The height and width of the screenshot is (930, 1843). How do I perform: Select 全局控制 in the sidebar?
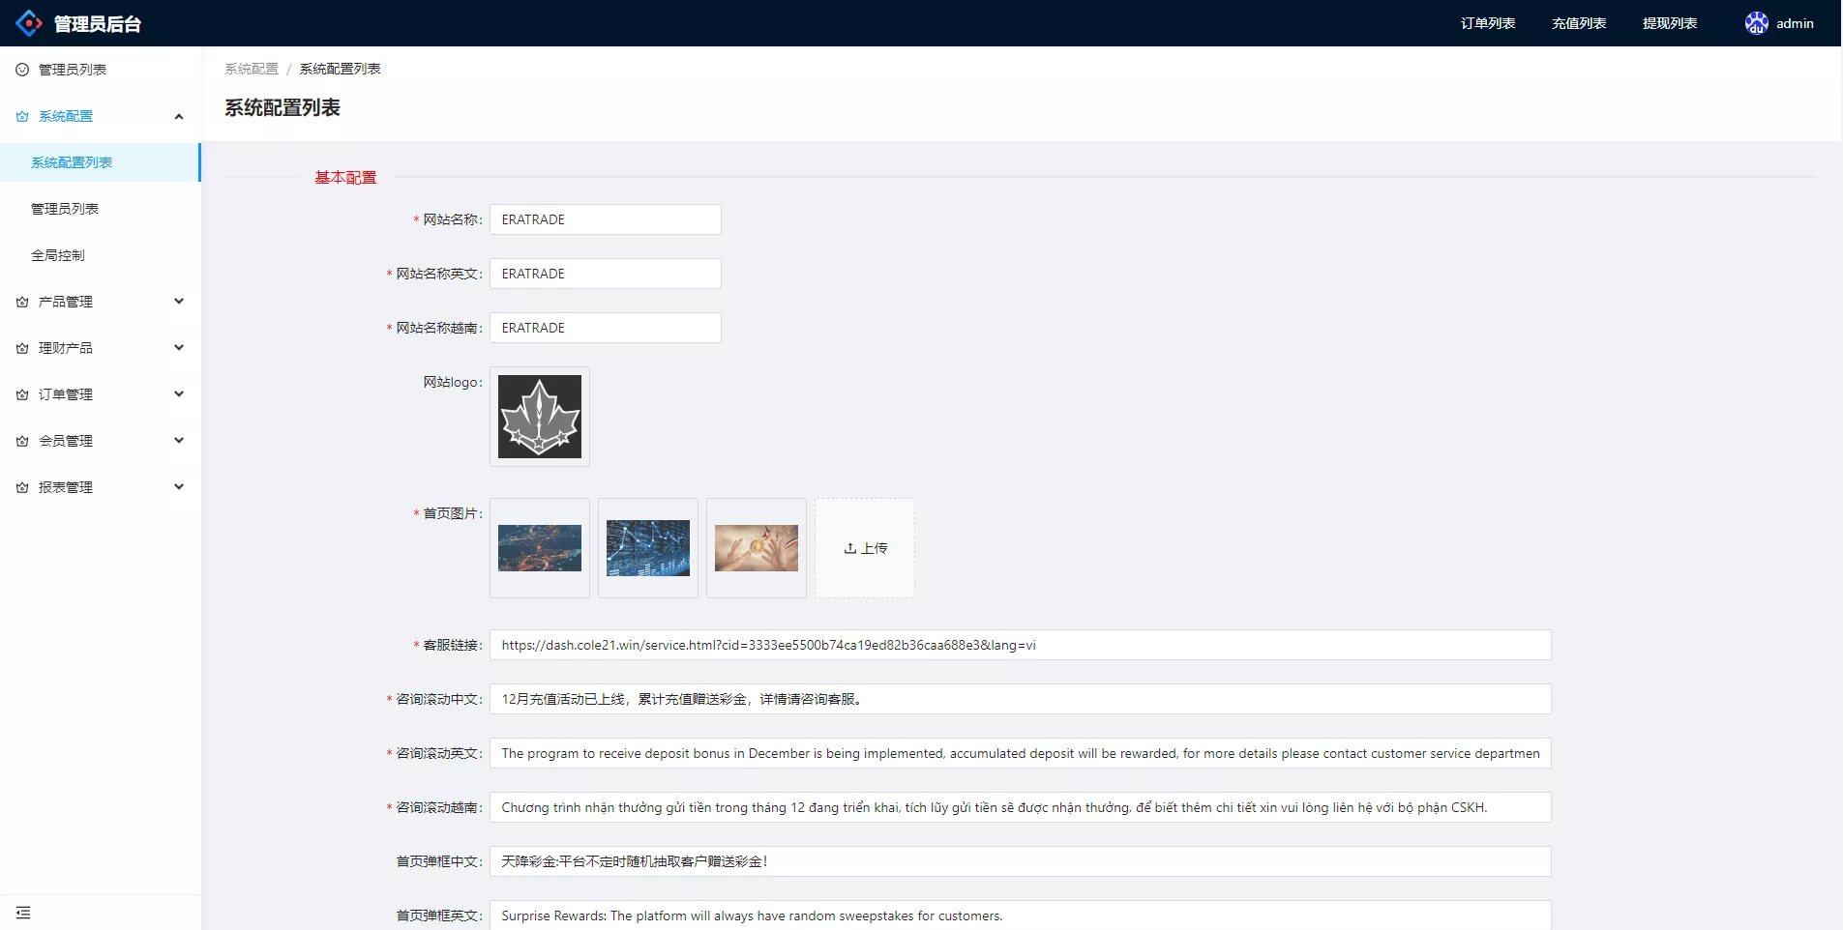tap(59, 255)
